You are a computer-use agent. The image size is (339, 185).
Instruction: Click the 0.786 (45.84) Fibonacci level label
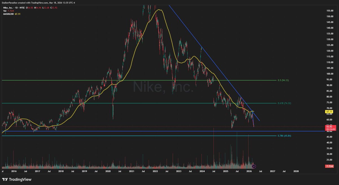click(x=284, y=136)
